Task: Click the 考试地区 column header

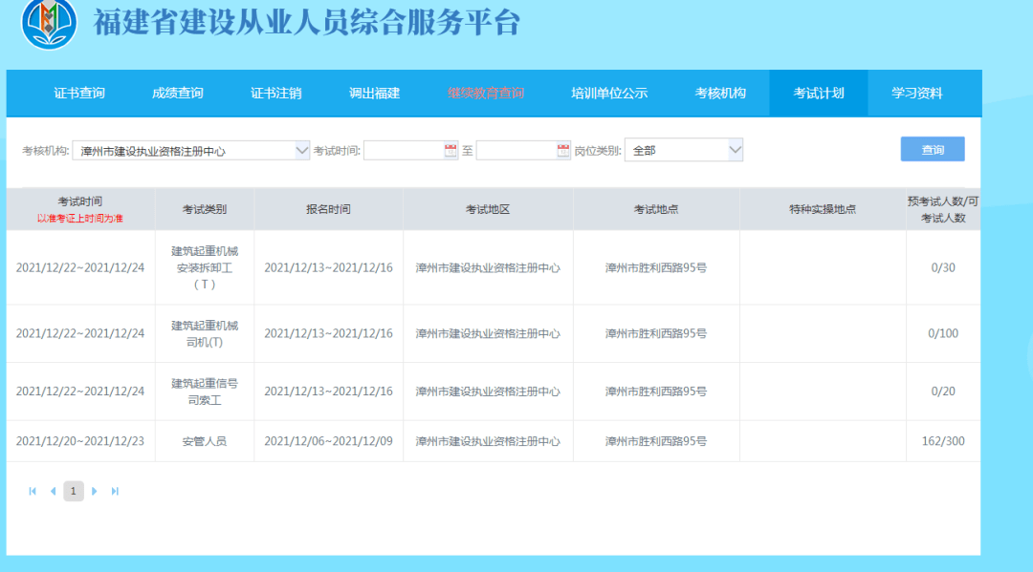Action: [488, 209]
